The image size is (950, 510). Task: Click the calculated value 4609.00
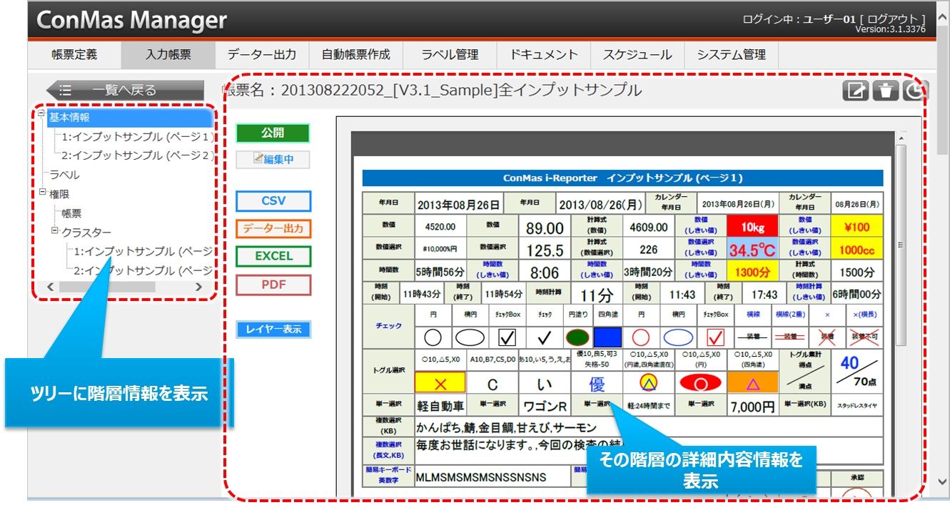649,227
